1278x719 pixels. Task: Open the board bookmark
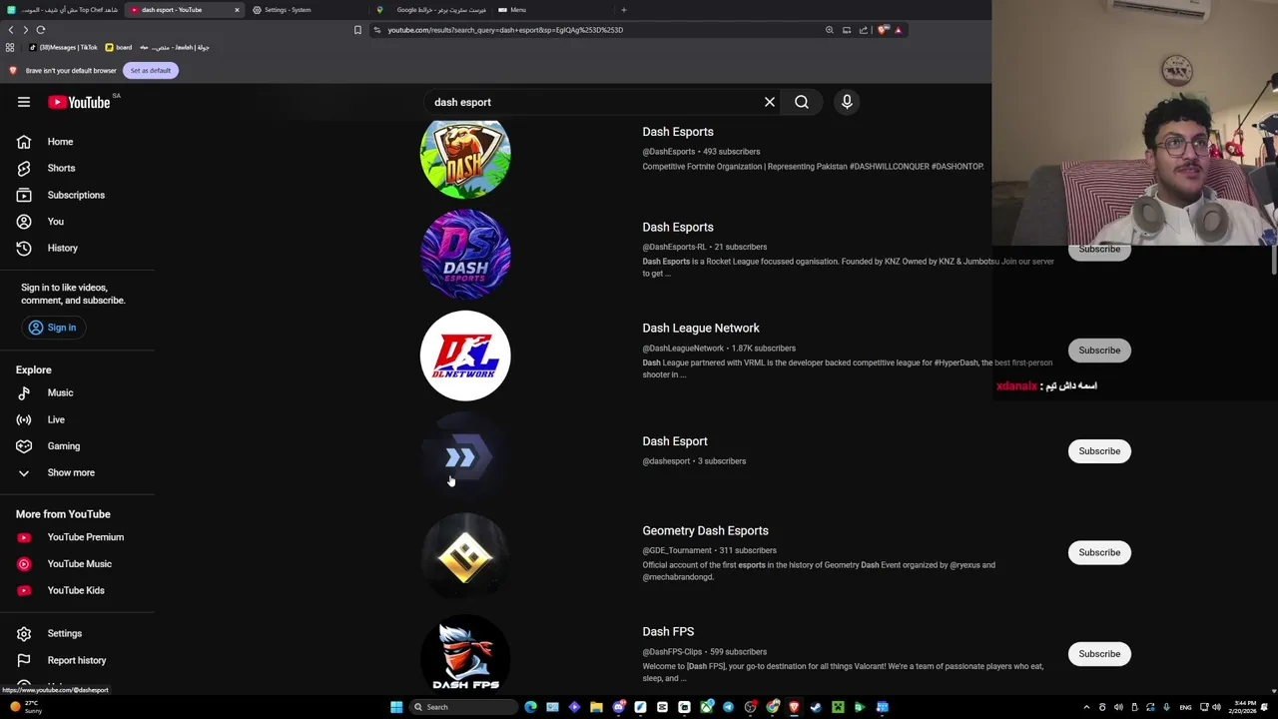coord(119,47)
